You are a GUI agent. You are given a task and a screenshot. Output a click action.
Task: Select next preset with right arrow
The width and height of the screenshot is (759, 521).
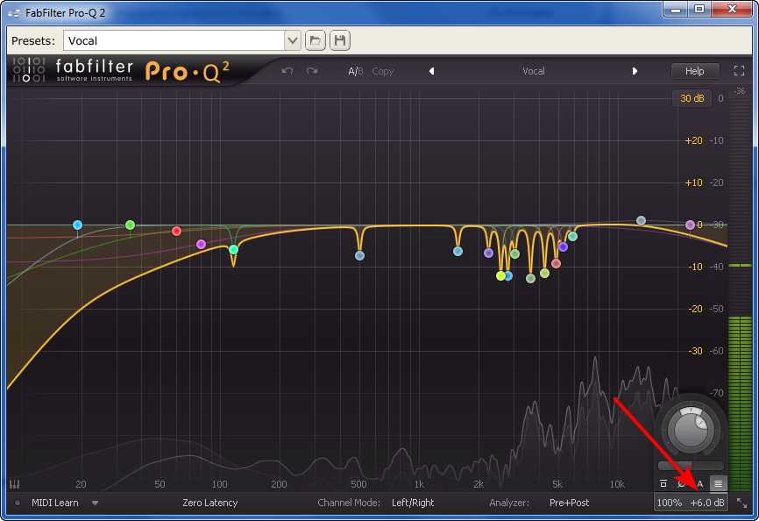click(x=635, y=71)
